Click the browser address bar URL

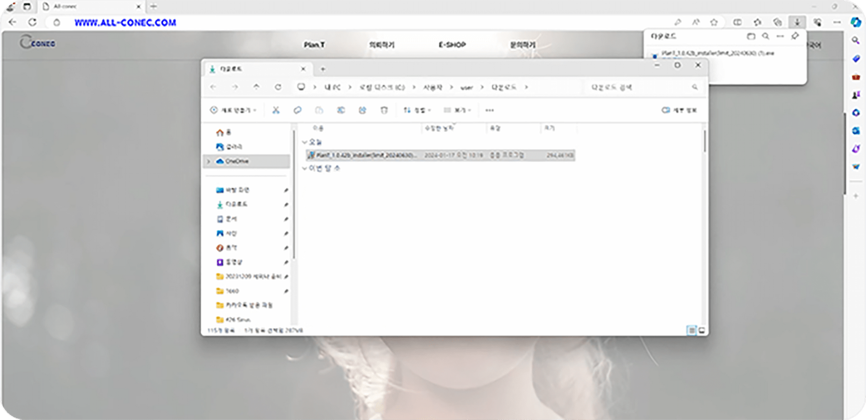[125, 23]
